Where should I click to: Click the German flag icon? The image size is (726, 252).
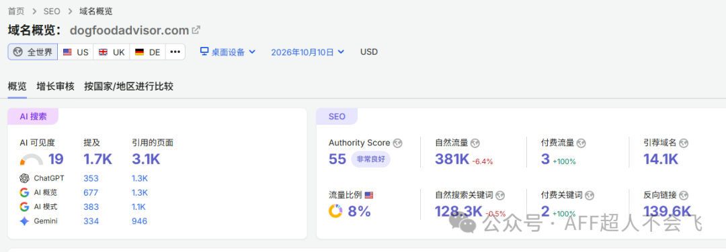(x=139, y=52)
